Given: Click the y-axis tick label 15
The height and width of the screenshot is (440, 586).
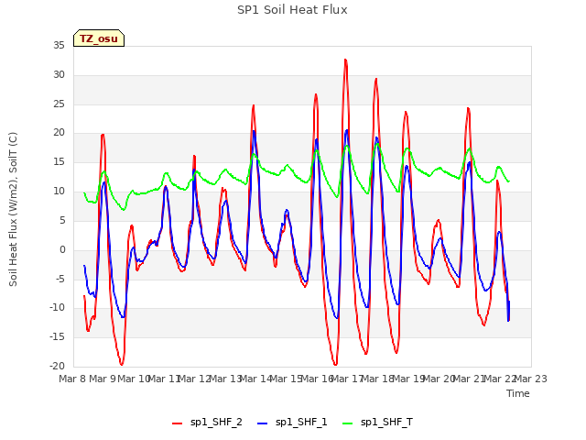Looking at the screenshot, I should point(59,162).
